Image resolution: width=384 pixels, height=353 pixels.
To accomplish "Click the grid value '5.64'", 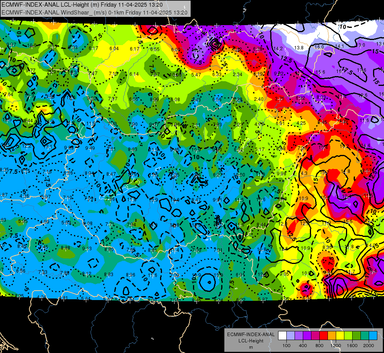I will [86, 298].
